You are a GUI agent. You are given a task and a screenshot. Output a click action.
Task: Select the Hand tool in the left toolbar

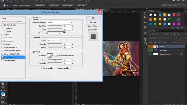tap(3, 83)
